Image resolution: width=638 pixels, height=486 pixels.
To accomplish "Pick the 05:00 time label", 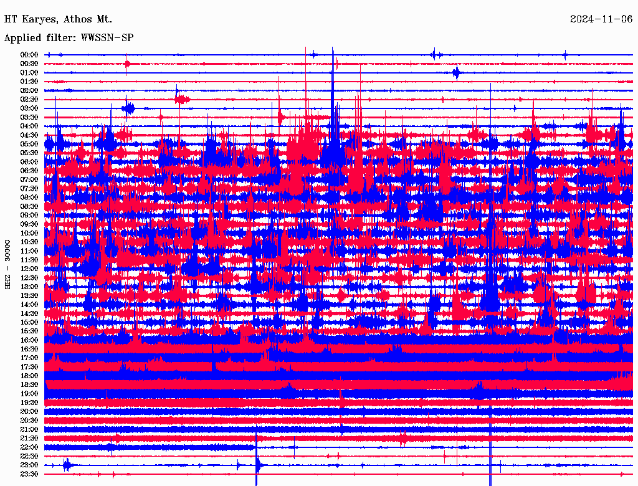I will pos(29,144).
